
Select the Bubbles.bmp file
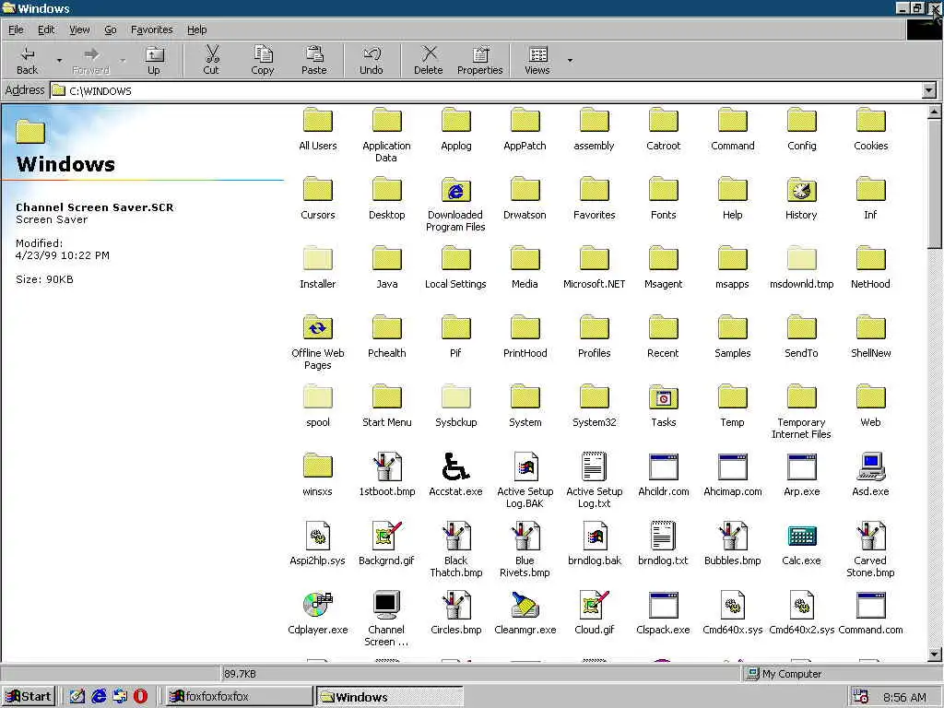coord(733,544)
